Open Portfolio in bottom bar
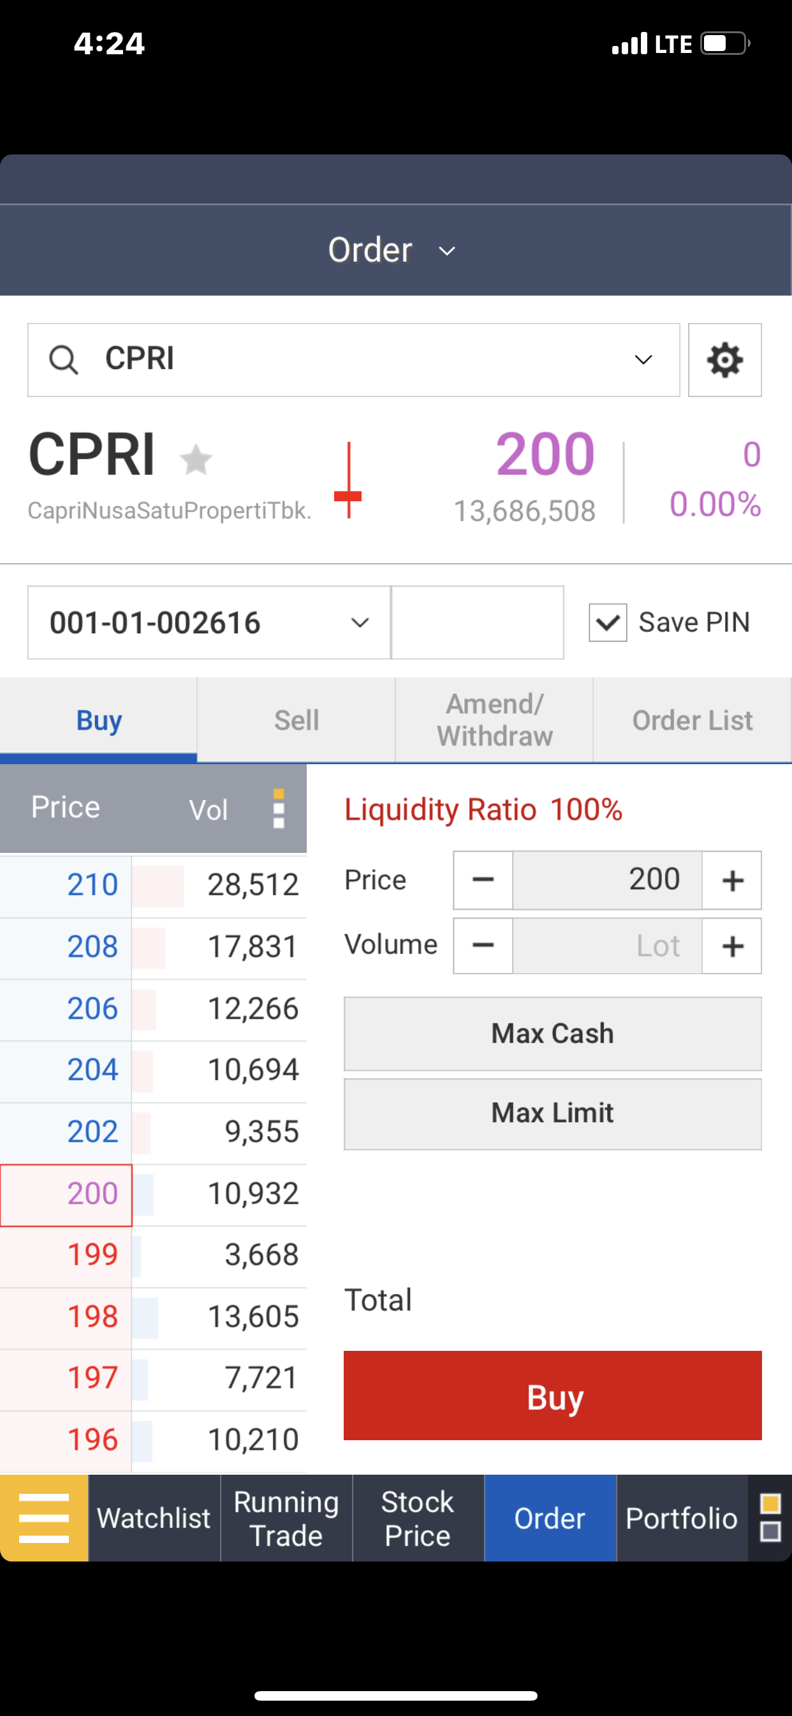The height and width of the screenshot is (1716, 792). pos(682,1517)
